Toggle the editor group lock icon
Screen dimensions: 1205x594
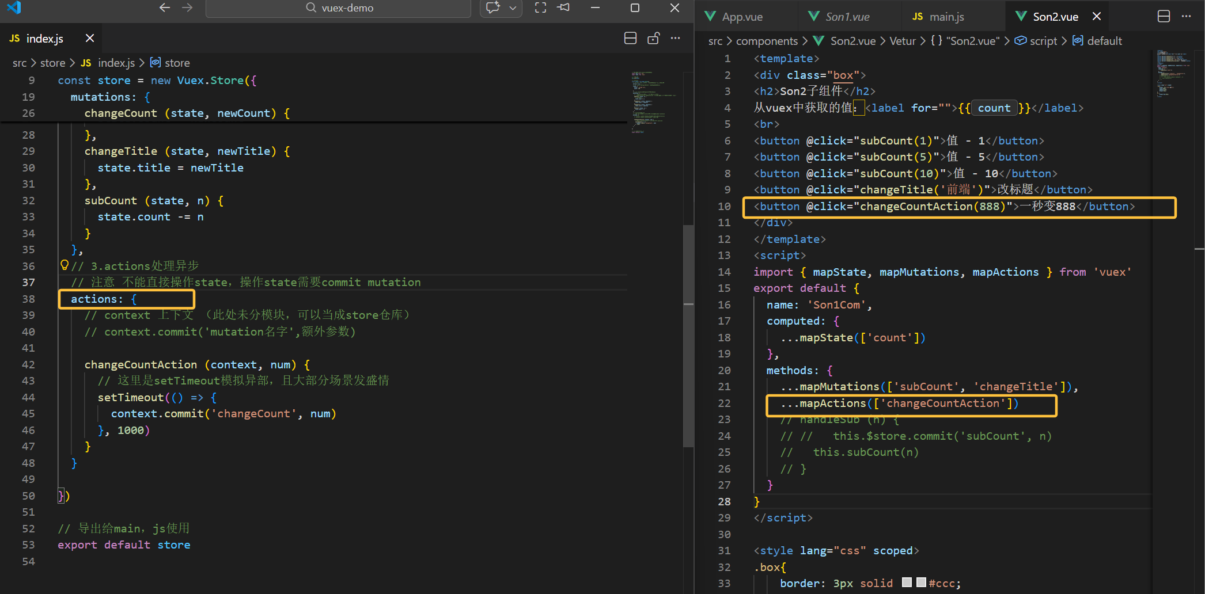pos(653,39)
